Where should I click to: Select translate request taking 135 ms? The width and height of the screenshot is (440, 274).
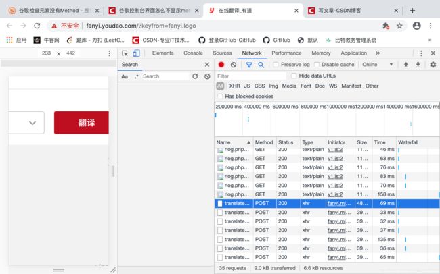tap(327, 240)
